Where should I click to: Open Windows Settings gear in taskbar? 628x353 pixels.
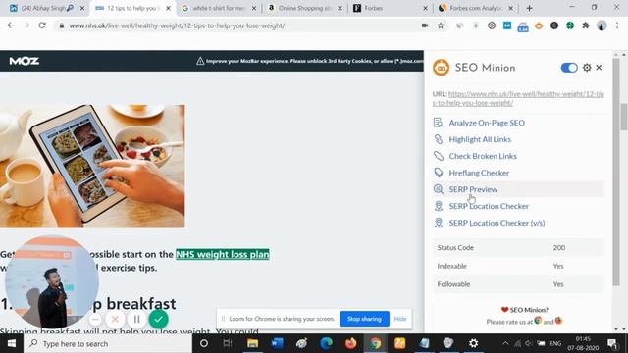473,343
